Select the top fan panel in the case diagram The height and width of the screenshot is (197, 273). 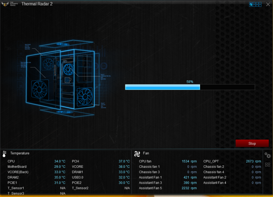(66, 44)
